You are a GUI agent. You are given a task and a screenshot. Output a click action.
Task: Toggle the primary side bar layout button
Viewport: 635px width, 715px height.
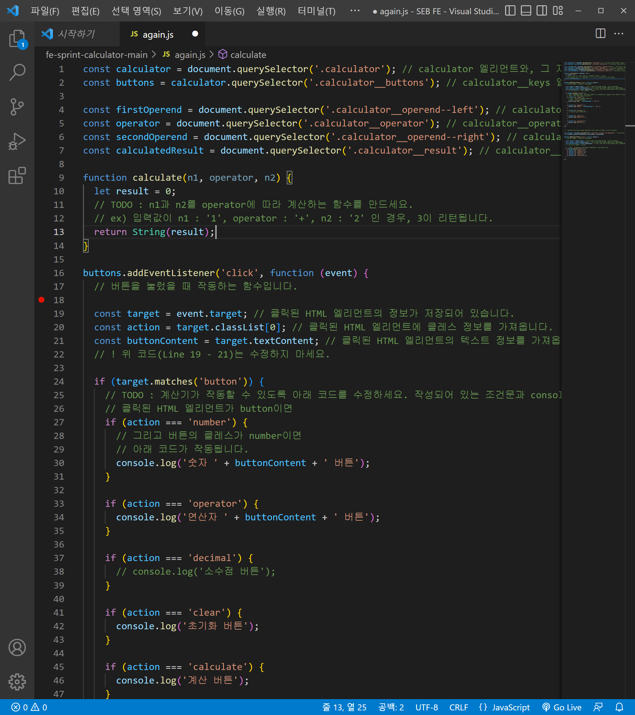[x=510, y=11]
